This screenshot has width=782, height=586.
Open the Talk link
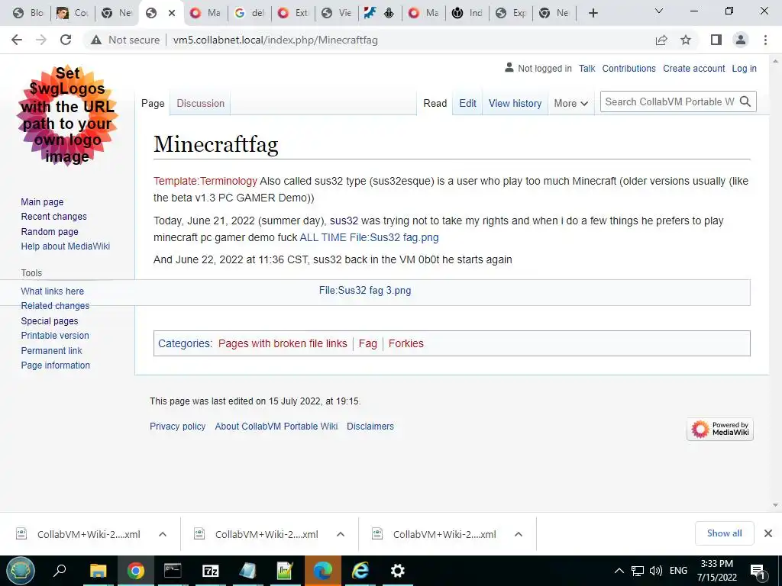[x=587, y=68]
